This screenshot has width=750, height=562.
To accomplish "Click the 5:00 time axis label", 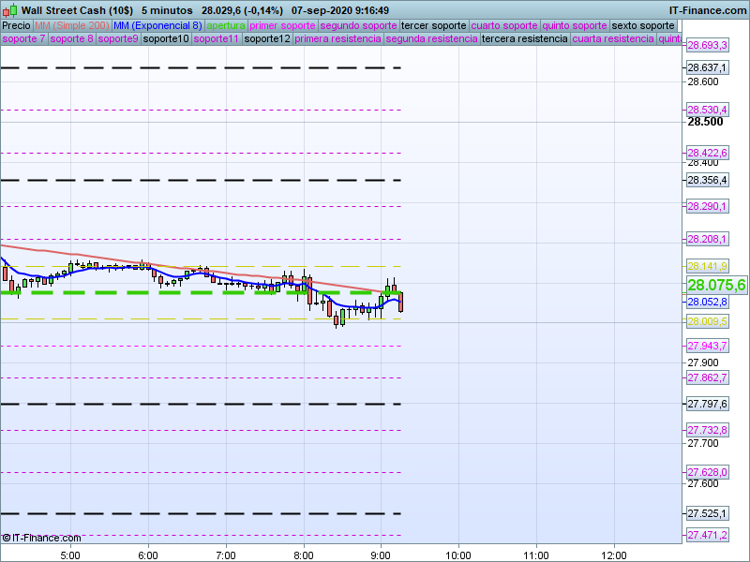I will [70, 555].
